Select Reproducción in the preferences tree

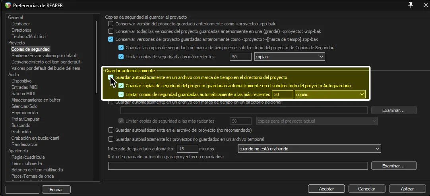[x=25, y=113]
